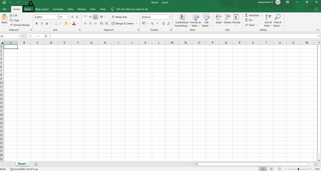Increase indent in the Alignment group
321x171 pixels.
(106, 24)
